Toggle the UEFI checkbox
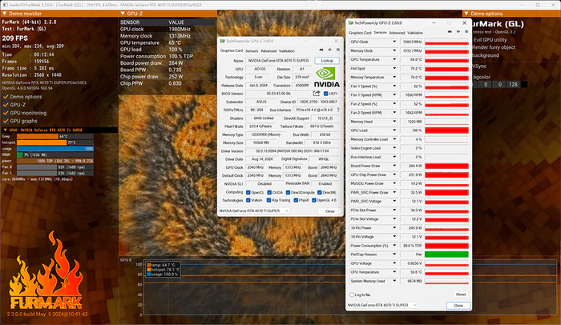 [325, 94]
